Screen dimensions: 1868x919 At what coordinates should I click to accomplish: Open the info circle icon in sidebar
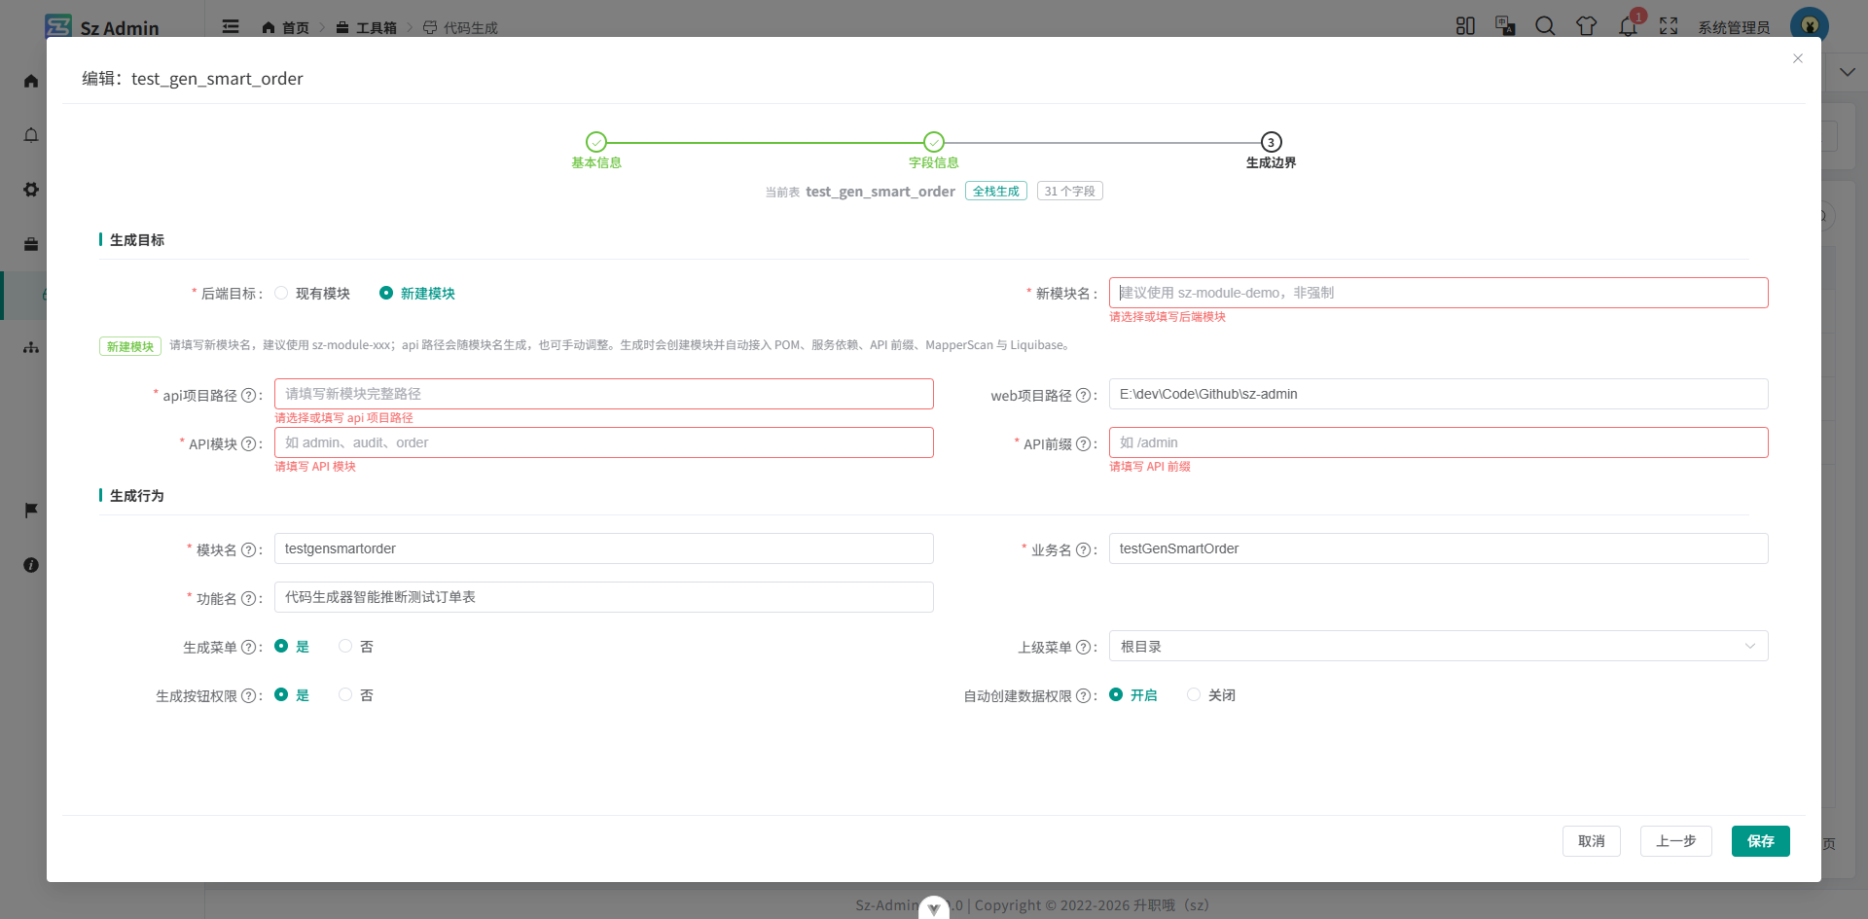[31, 564]
